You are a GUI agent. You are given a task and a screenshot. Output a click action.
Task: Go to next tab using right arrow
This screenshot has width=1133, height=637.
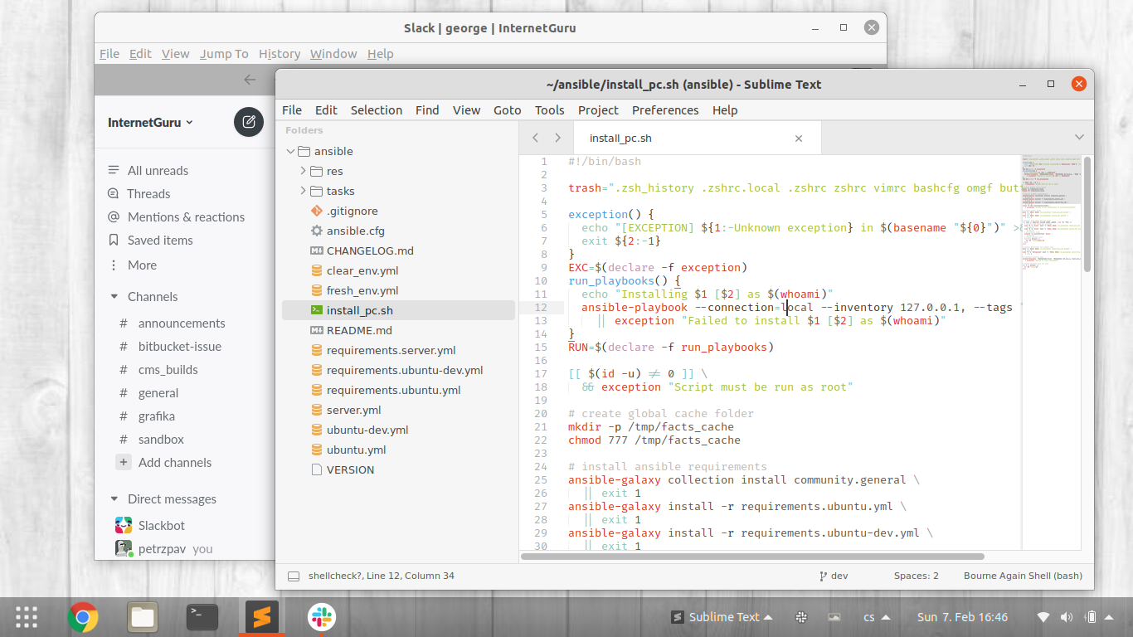[x=557, y=138]
